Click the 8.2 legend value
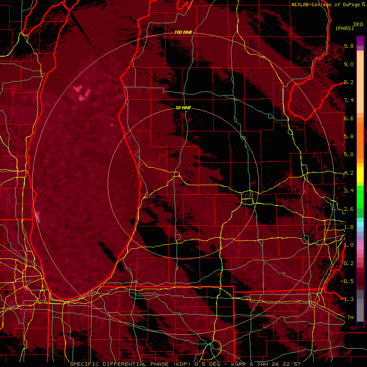Image resolution: width=367 pixels, height=367 pixels. click(349, 82)
